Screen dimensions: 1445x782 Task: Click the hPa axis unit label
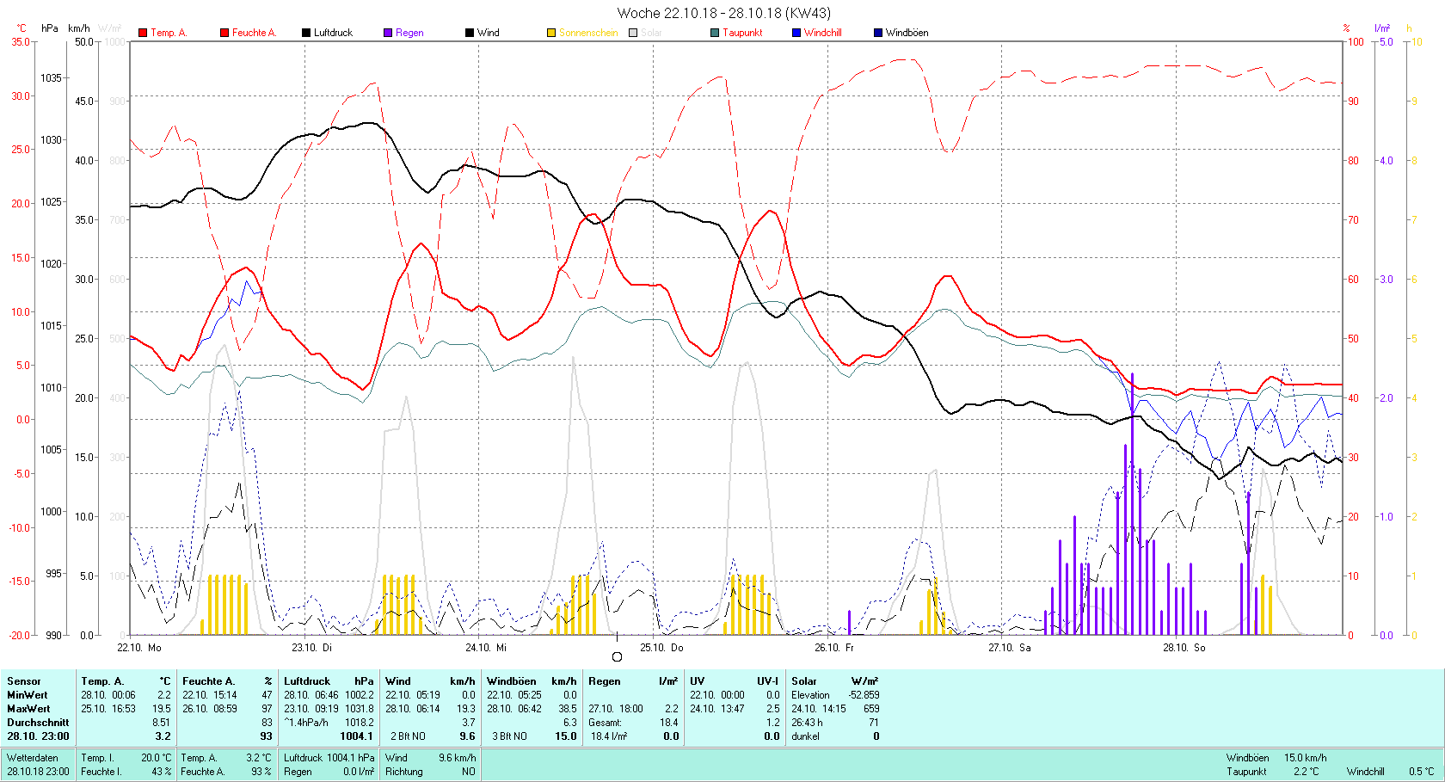pos(50,28)
